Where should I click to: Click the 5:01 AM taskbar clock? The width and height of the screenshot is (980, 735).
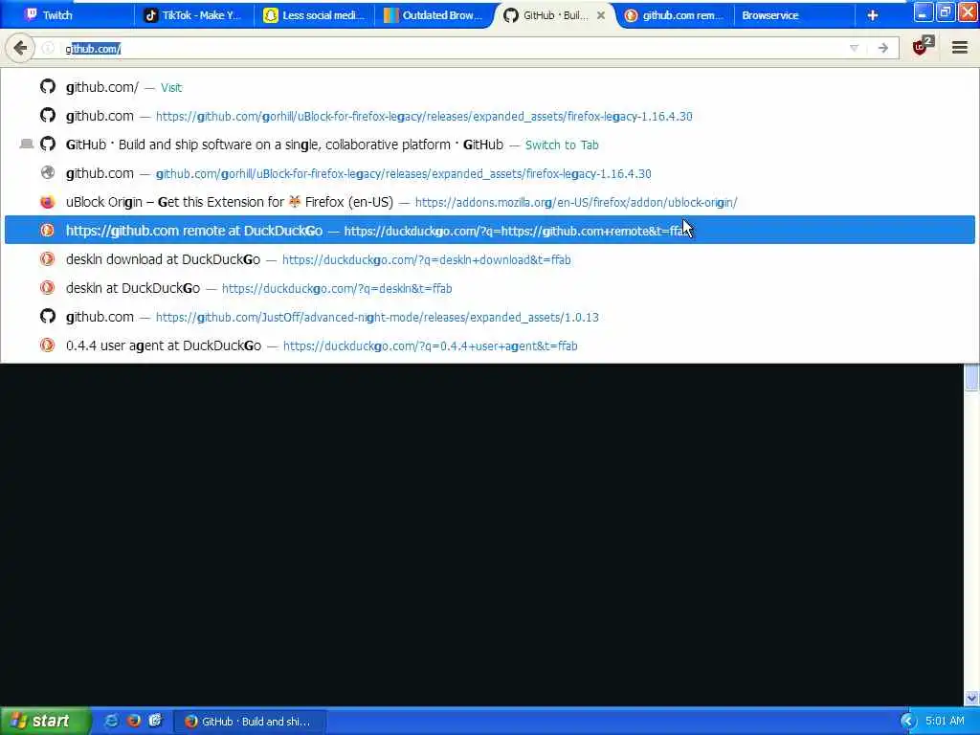[945, 722]
